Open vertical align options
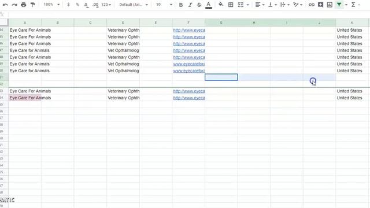This screenshot has width=370, height=208. tap(272, 5)
